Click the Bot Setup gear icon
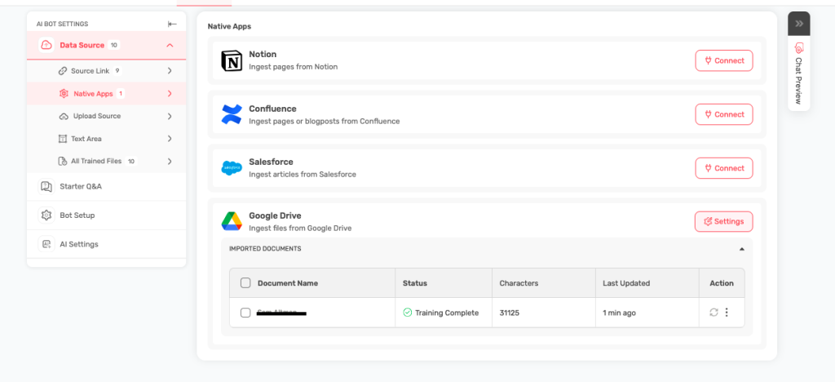Viewport: 835px width, 382px height. [46, 215]
